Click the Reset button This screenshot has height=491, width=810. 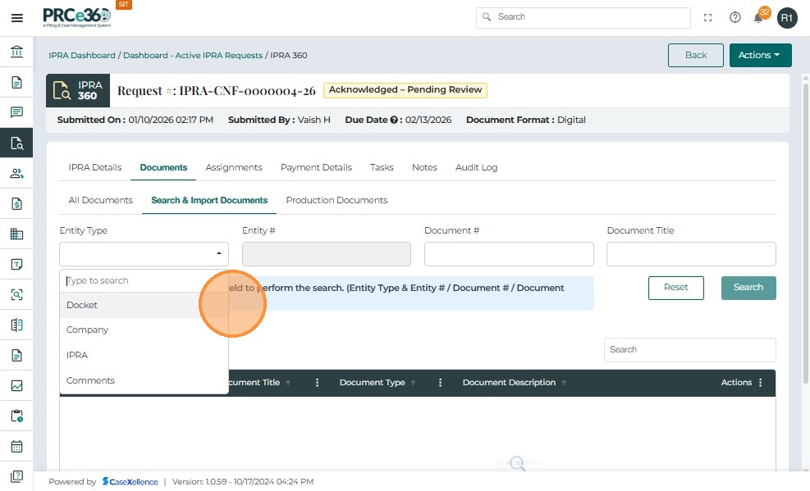(675, 288)
